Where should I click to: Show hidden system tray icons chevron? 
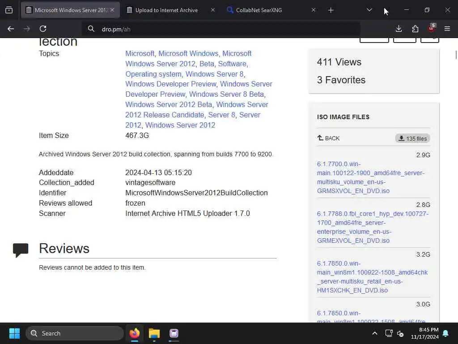375,333
